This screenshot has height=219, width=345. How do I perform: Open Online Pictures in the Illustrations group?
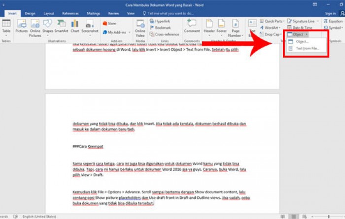(35, 28)
